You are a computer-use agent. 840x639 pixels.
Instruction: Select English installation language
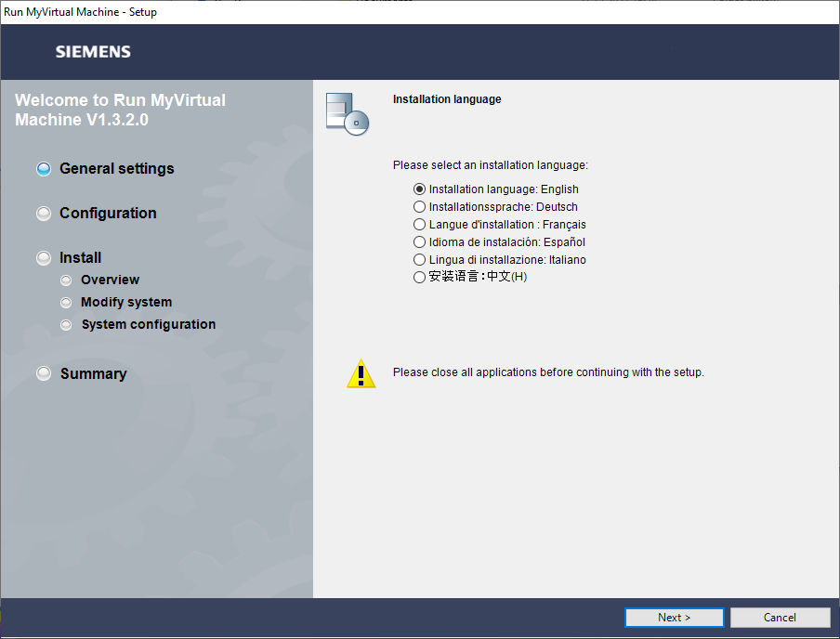(x=420, y=189)
